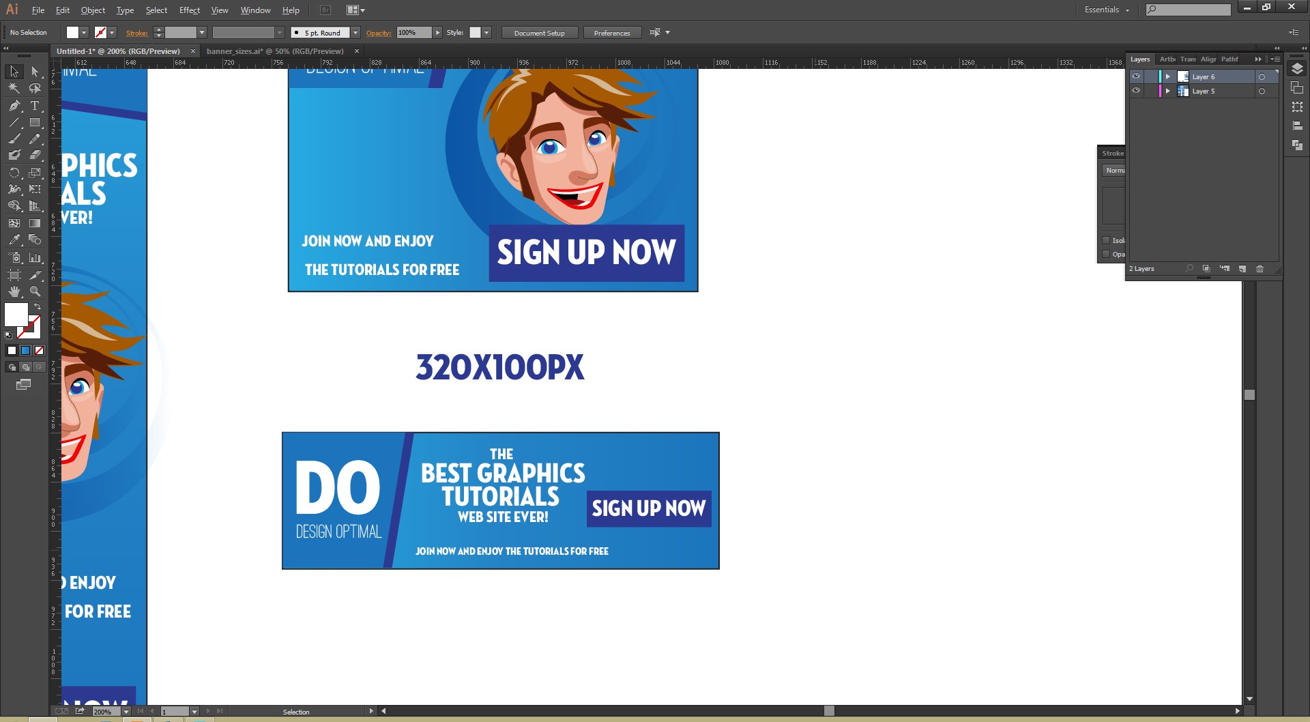
Task: Check the Opacity knockout checkbox
Action: click(1106, 254)
